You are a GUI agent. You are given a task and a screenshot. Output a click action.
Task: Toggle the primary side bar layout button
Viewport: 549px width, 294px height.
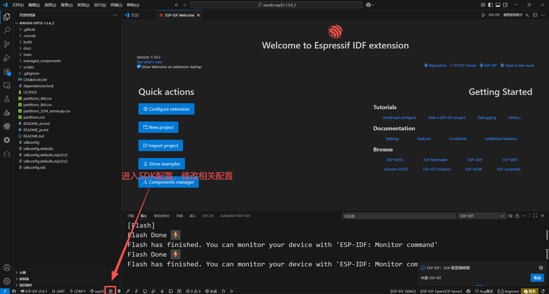click(x=490, y=5)
